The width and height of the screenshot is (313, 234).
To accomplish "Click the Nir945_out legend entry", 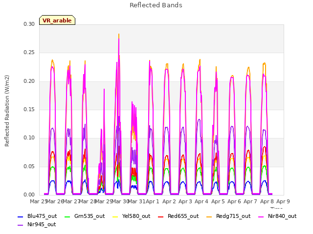I will pos(37,225).
